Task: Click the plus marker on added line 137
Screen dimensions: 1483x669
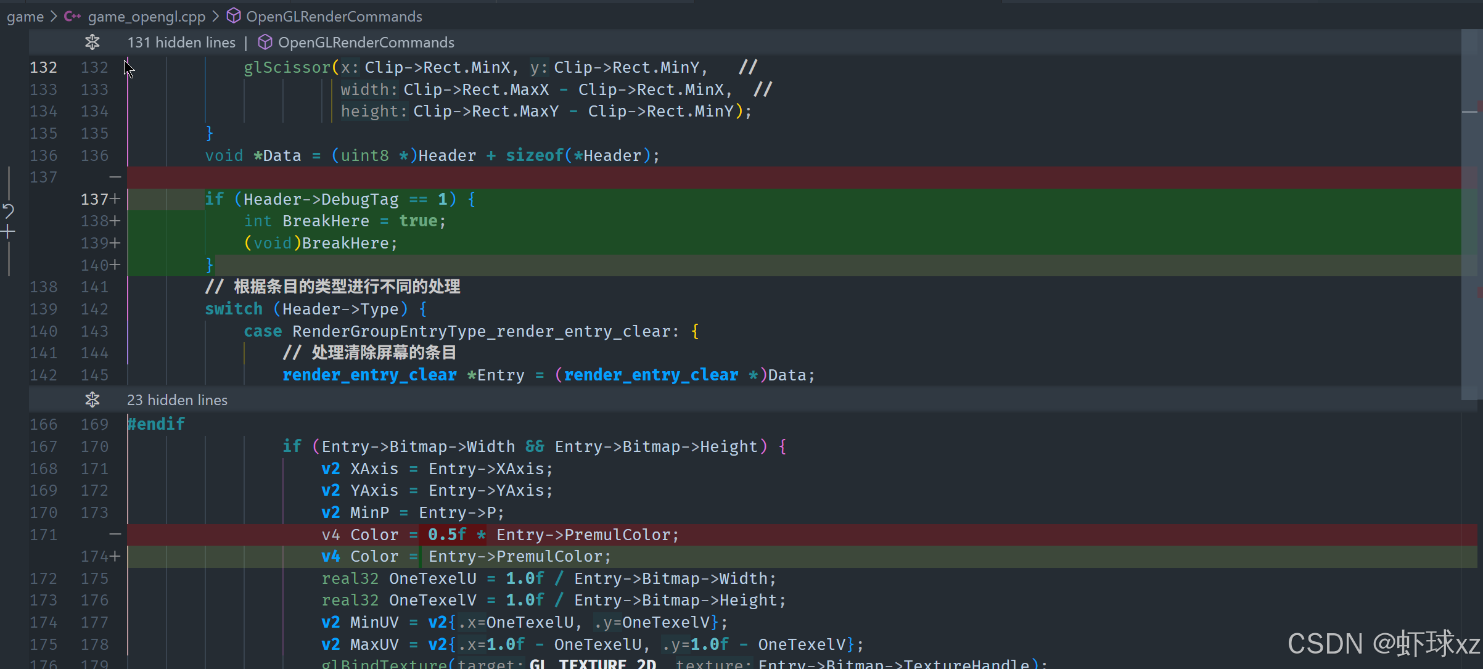Action: 115,199
